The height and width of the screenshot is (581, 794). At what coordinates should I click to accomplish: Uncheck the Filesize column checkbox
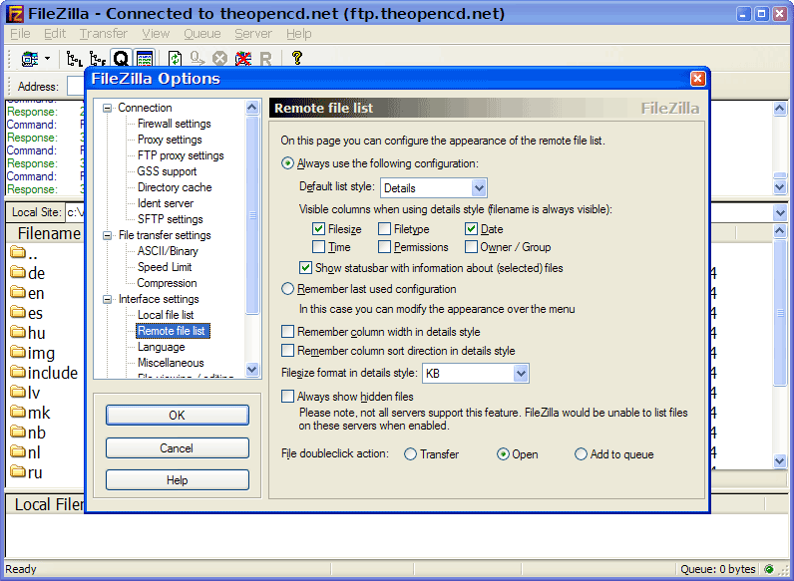pos(318,229)
